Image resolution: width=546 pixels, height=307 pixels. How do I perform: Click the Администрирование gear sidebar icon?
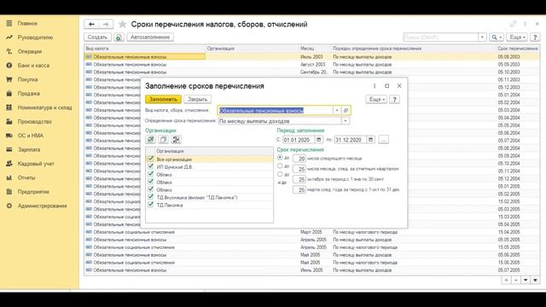pyautogui.click(x=9, y=206)
